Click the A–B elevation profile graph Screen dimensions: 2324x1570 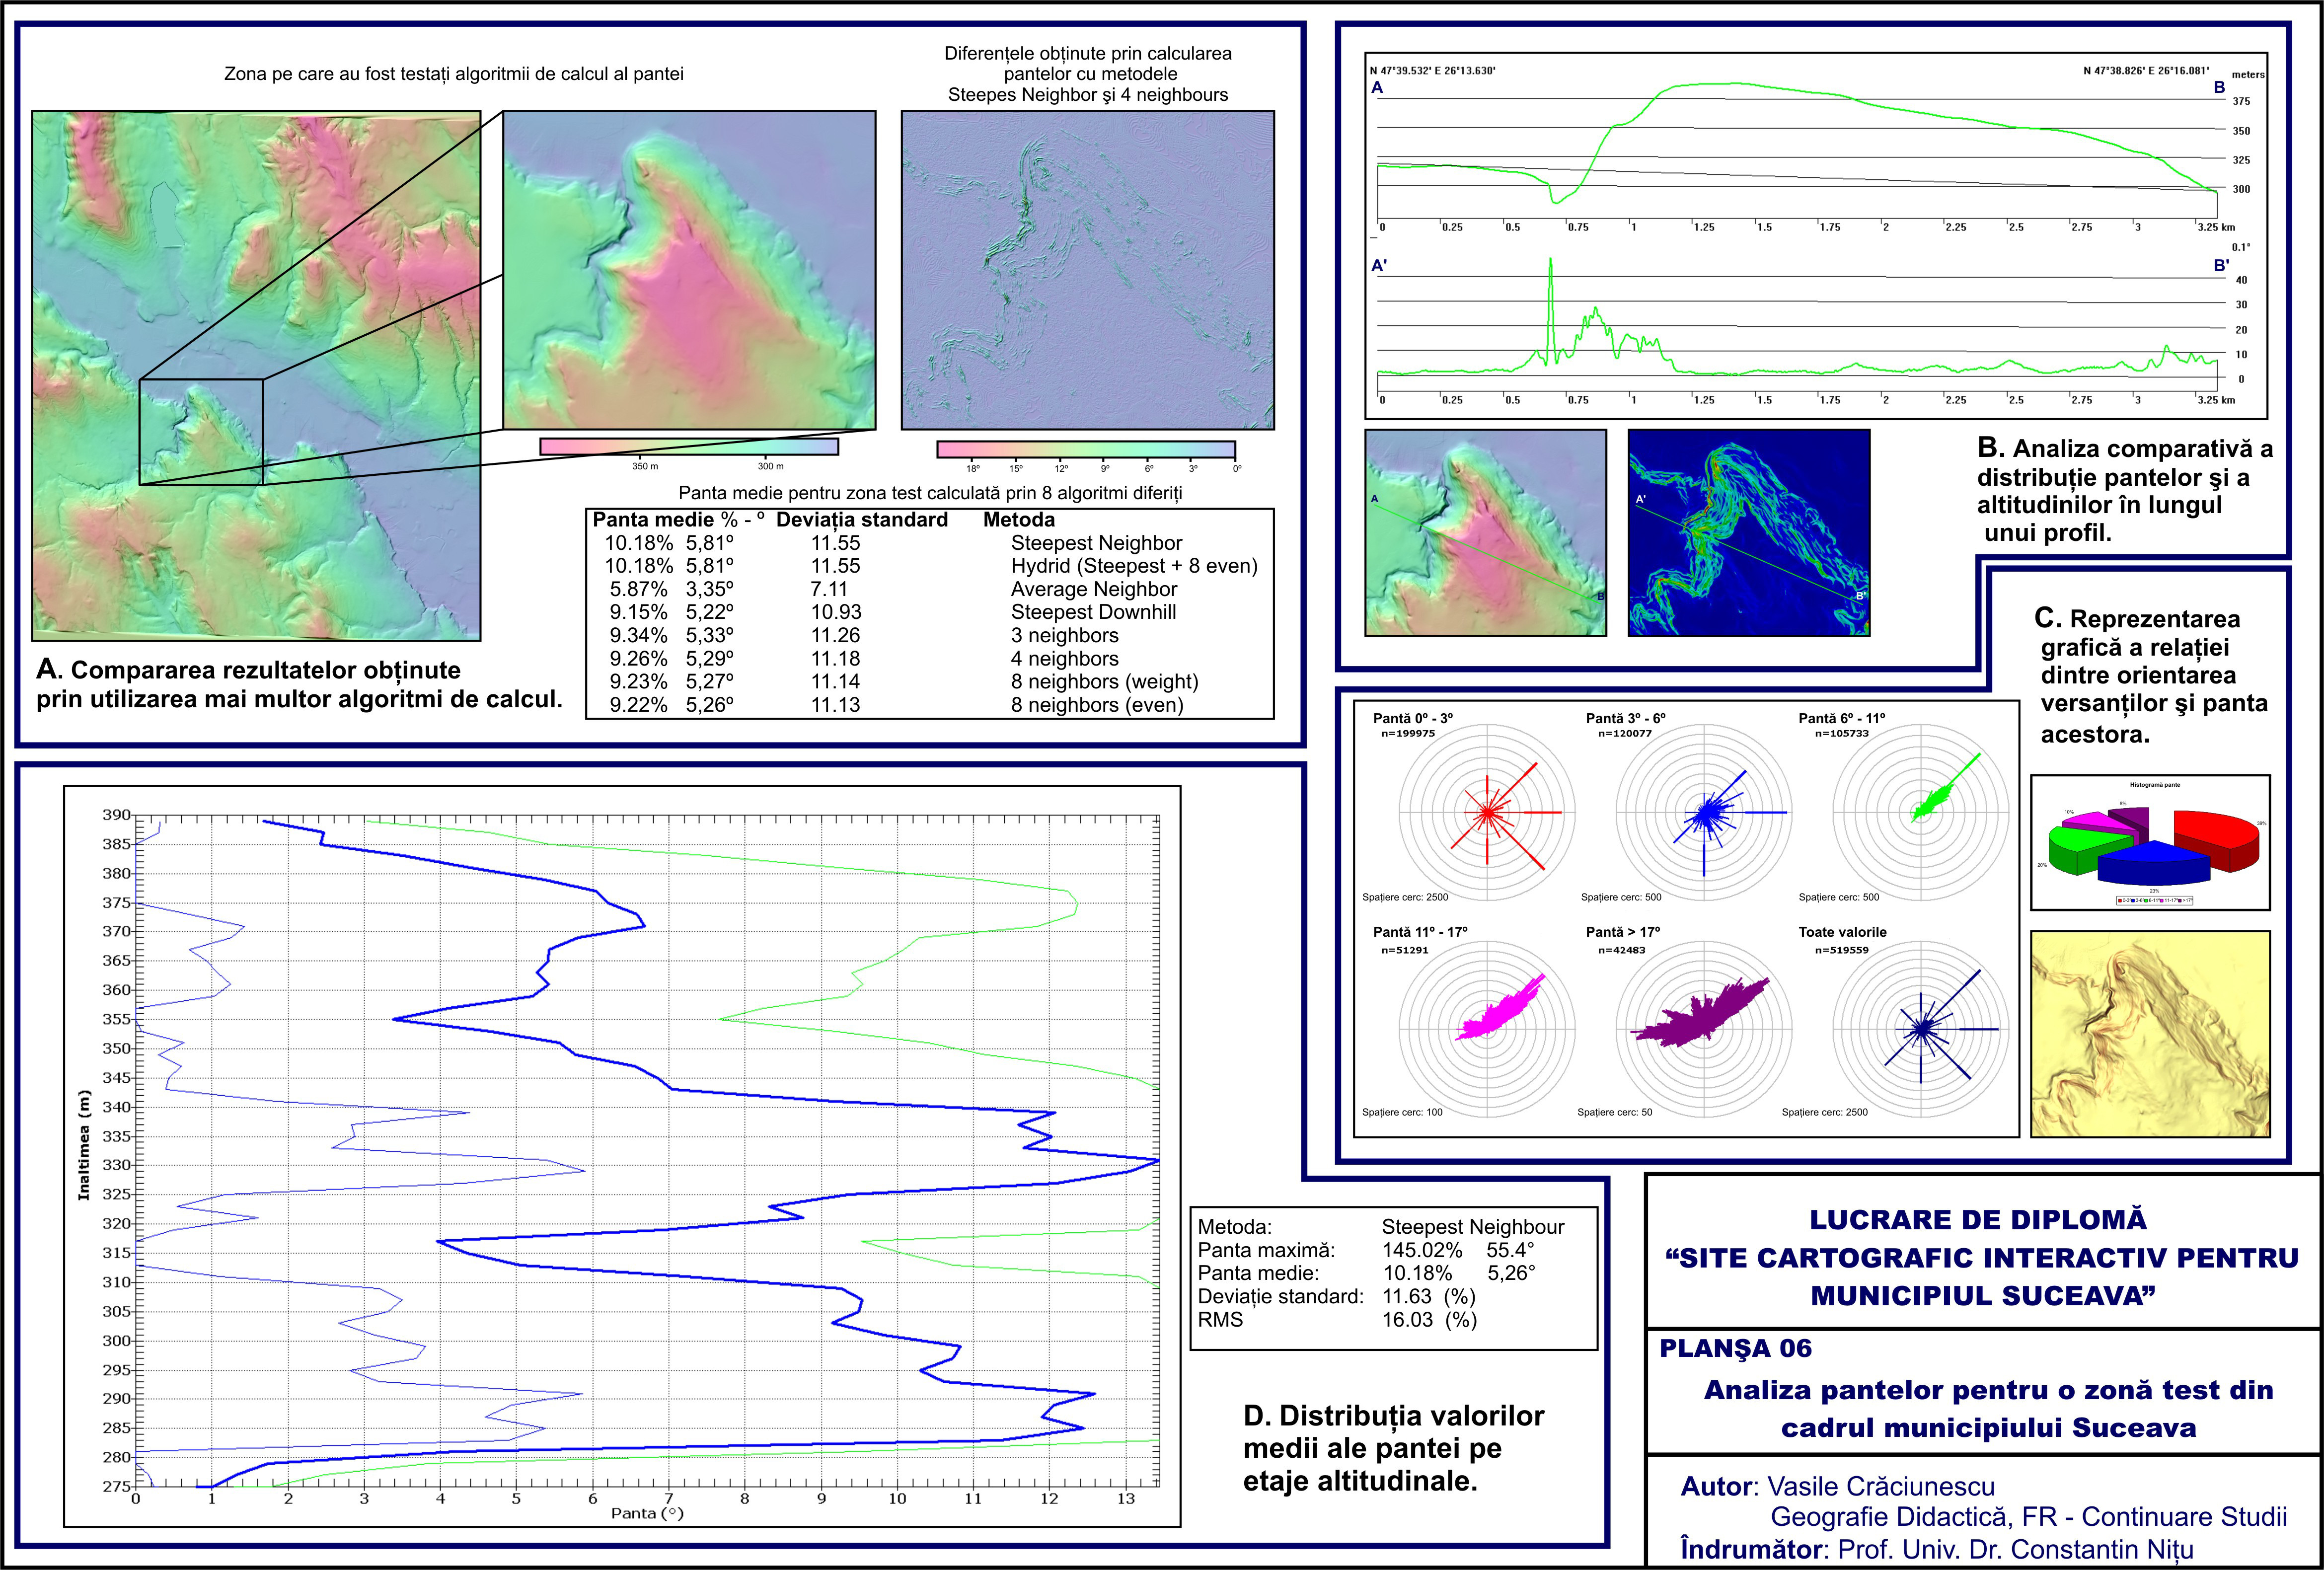1797,150
